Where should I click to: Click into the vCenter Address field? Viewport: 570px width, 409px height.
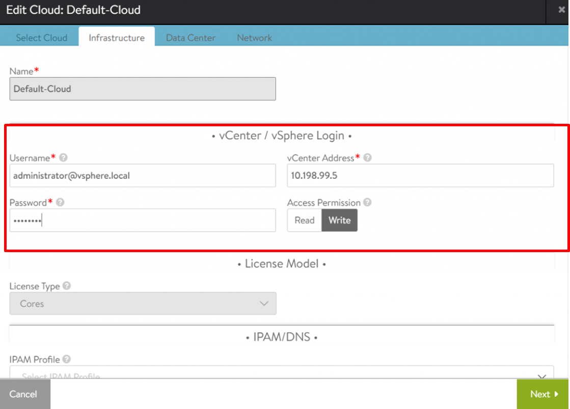point(421,176)
